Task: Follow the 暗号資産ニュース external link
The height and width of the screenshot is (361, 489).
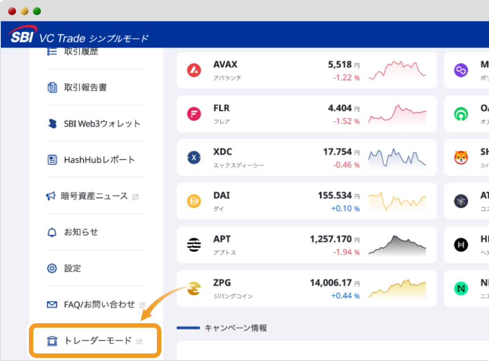Action: click(94, 196)
